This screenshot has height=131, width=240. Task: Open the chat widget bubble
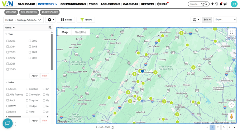click(x=8, y=123)
